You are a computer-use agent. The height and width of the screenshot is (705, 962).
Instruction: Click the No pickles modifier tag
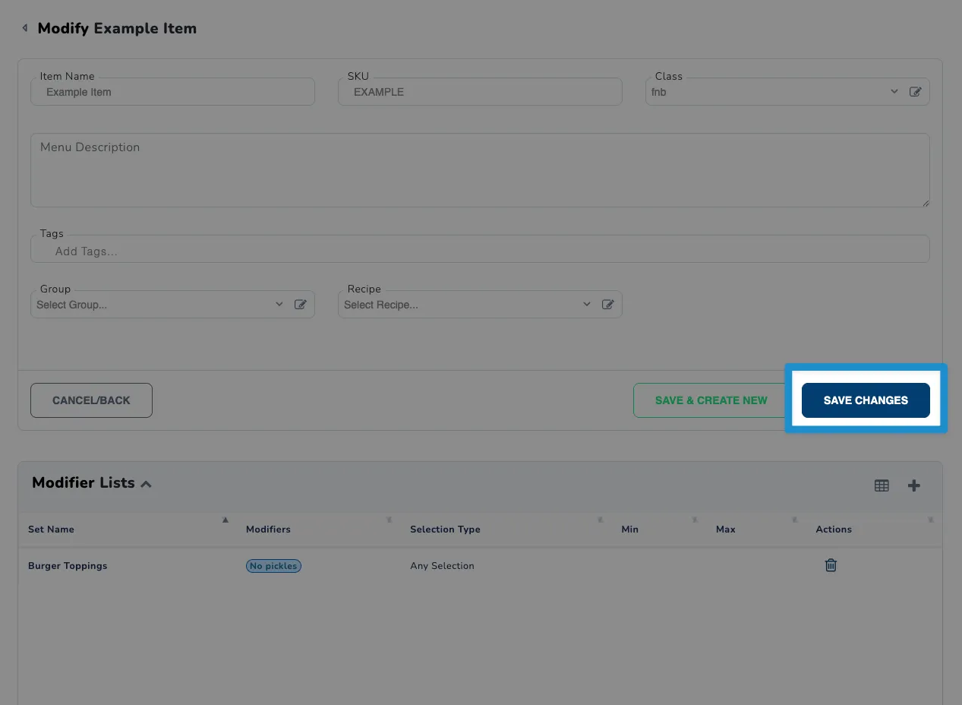pyautogui.click(x=273, y=566)
